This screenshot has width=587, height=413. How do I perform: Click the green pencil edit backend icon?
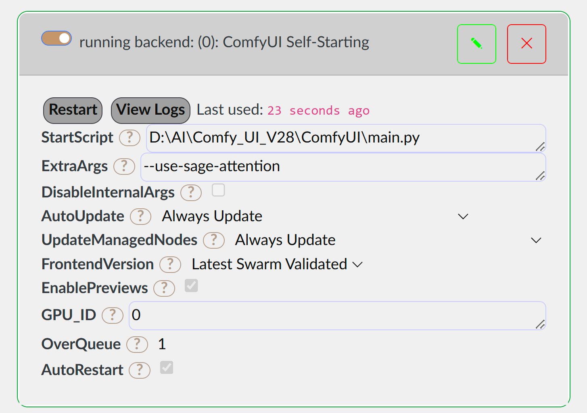pos(476,44)
